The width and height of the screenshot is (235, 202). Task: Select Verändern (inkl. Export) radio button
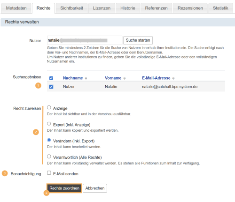(x=49, y=140)
